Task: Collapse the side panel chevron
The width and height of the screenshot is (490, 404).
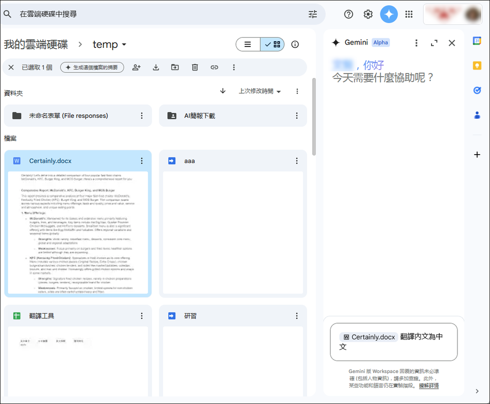Action: [477, 391]
